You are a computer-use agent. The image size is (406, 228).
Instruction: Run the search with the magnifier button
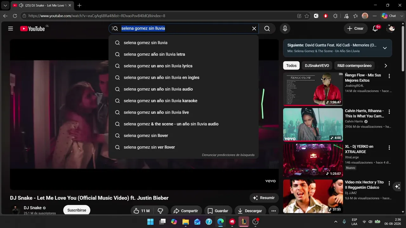pyautogui.click(x=267, y=28)
